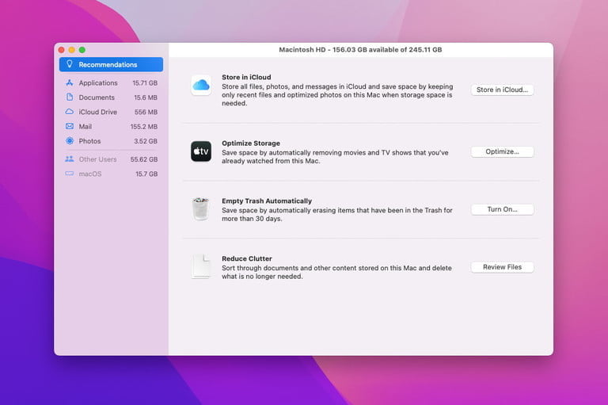Turn on automatic trash emptying

pyautogui.click(x=502, y=209)
